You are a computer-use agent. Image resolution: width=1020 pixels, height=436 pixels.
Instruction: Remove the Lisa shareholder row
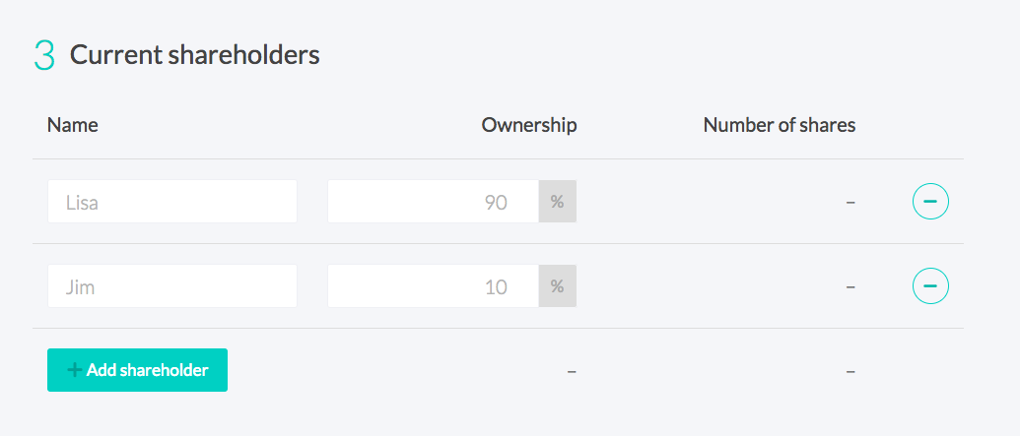(x=930, y=202)
